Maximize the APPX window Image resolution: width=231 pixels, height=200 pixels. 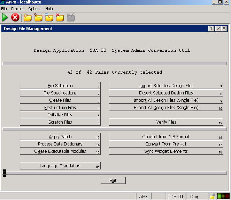(220, 2)
